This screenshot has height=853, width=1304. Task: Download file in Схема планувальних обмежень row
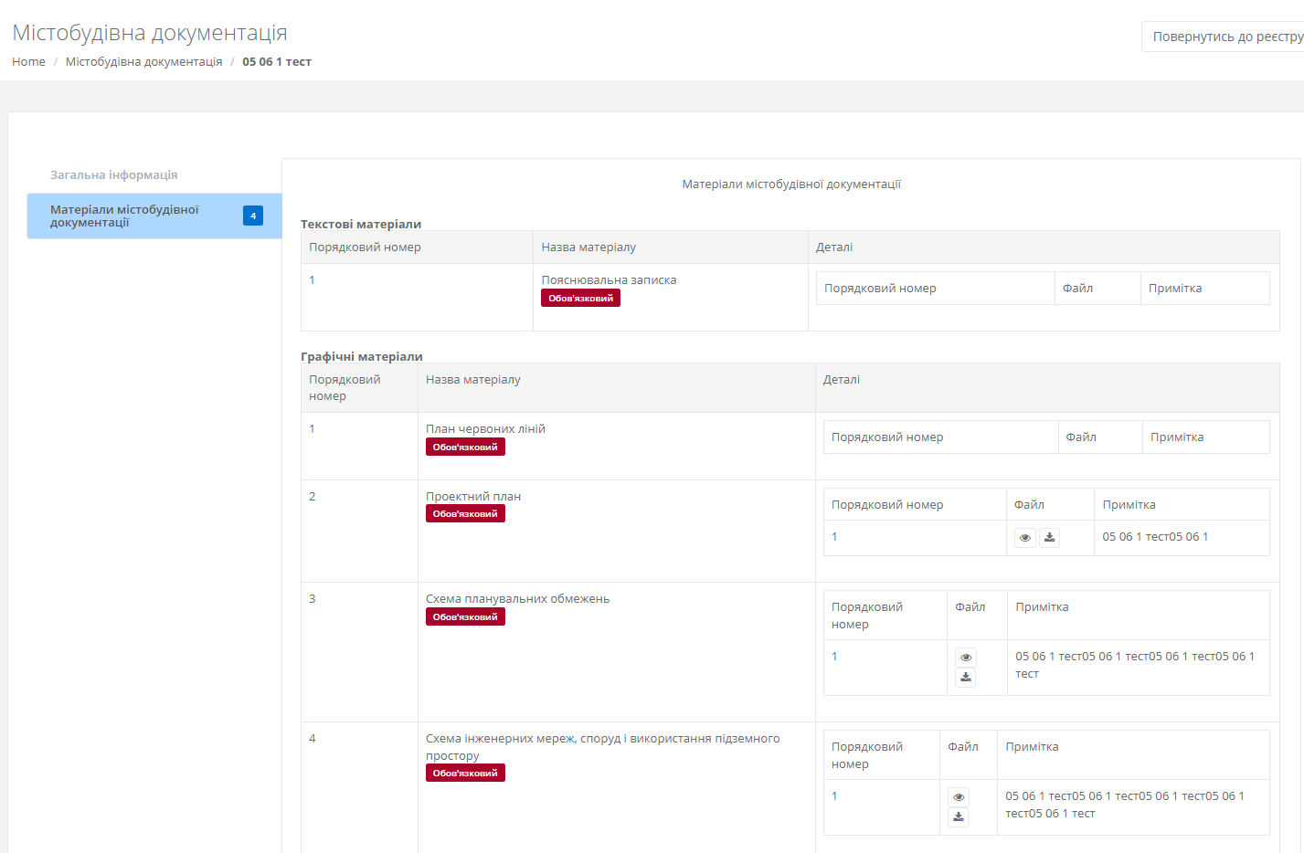click(965, 678)
